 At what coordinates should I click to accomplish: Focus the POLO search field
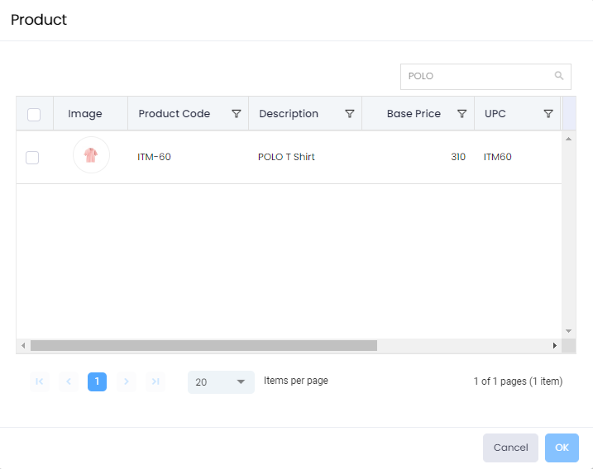coord(476,76)
